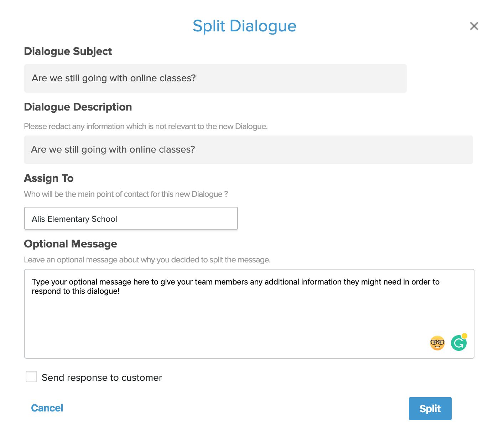
Task: Click the Dialogue Description heading
Action: pyautogui.click(x=78, y=107)
